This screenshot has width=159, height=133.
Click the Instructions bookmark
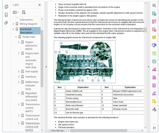(26, 20)
